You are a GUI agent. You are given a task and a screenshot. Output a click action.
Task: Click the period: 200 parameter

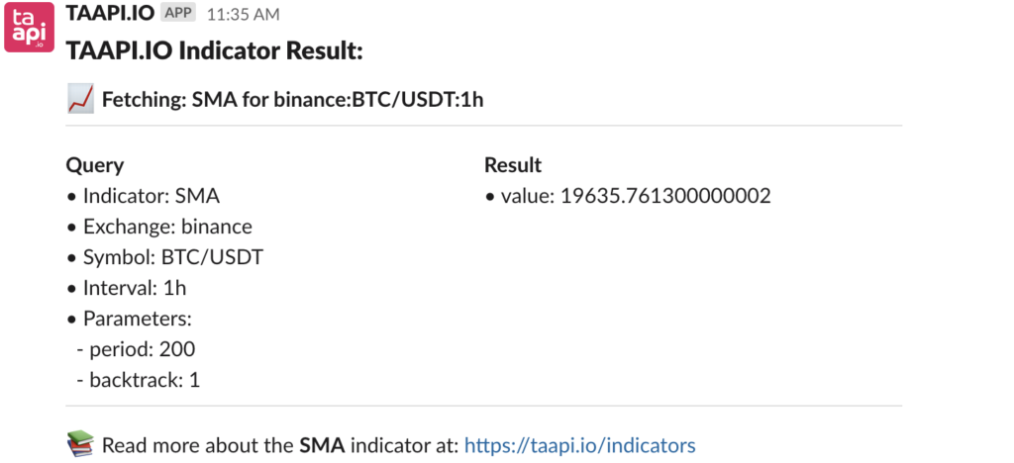pos(136,349)
